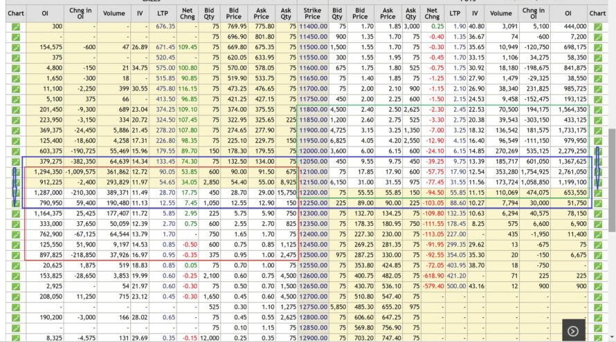This screenshot has height=342, width=616.
Task: Click strike price 12100.00 link
Action: click(x=313, y=172)
